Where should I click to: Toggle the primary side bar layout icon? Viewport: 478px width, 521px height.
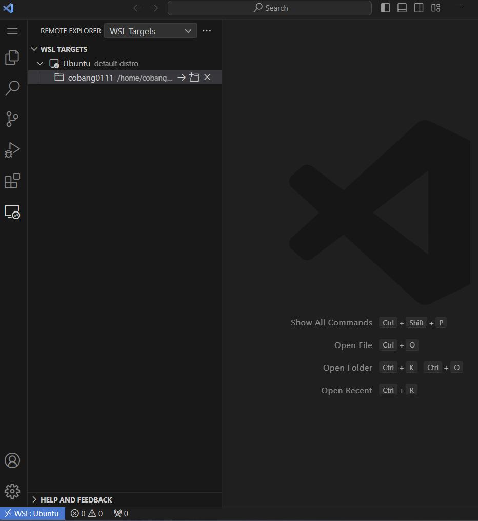coord(385,8)
